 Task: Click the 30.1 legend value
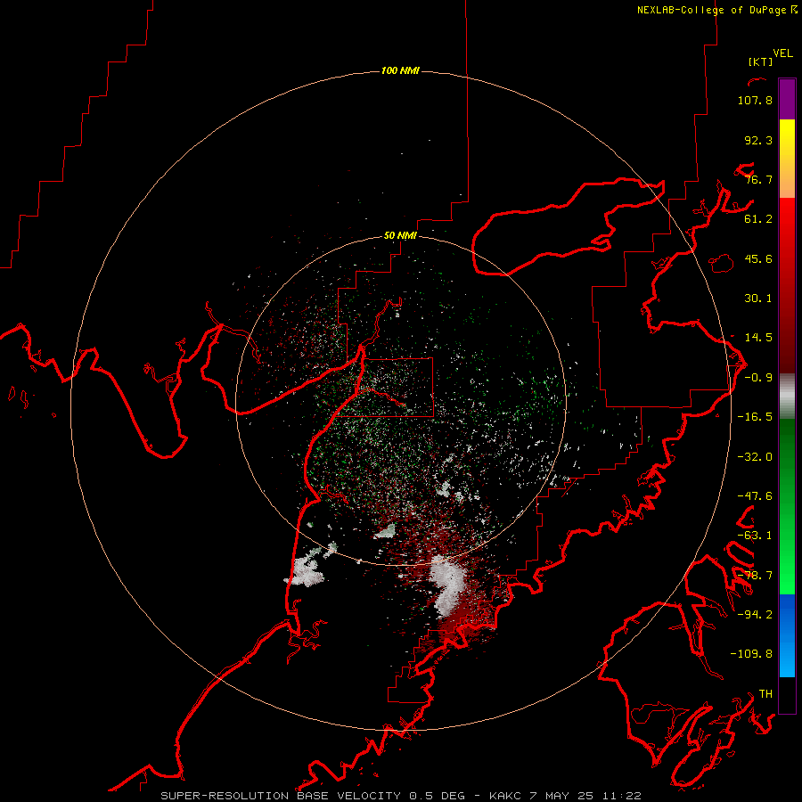(x=758, y=299)
